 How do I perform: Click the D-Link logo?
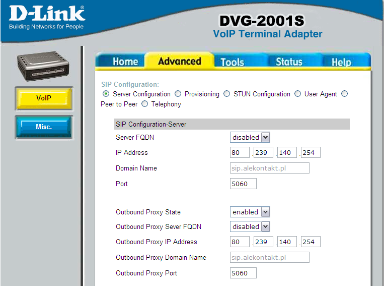point(47,17)
